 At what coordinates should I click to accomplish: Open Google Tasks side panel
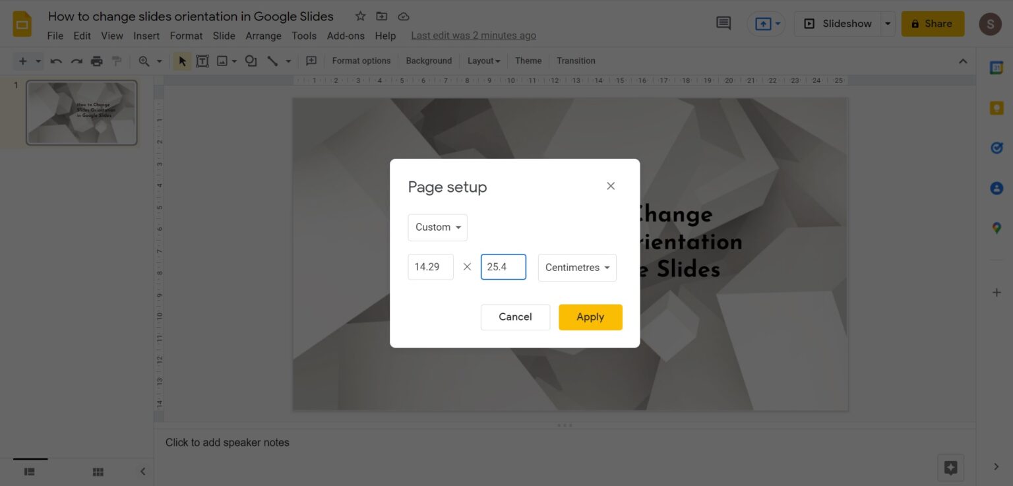[997, 148]
